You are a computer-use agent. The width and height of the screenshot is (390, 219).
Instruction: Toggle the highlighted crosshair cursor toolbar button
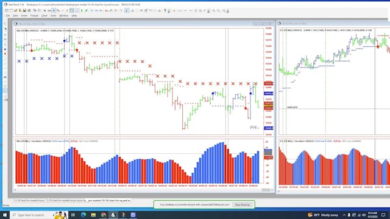[x=54, y=11]
